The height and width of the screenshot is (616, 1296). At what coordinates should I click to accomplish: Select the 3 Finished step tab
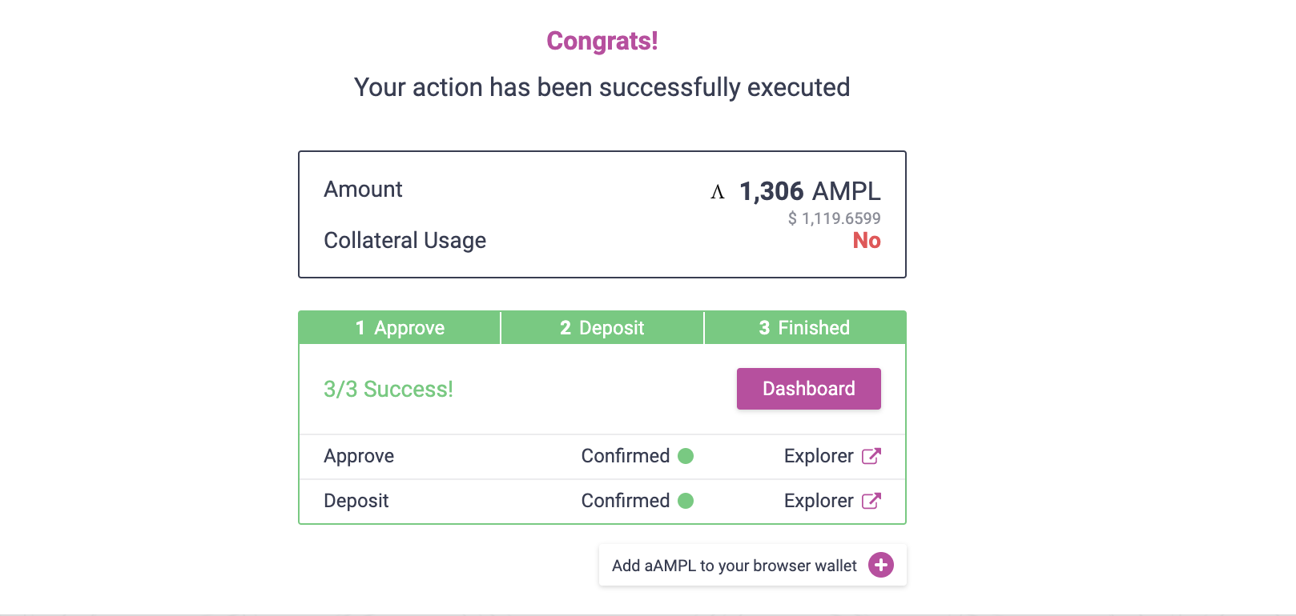click(x=804, y=328)
